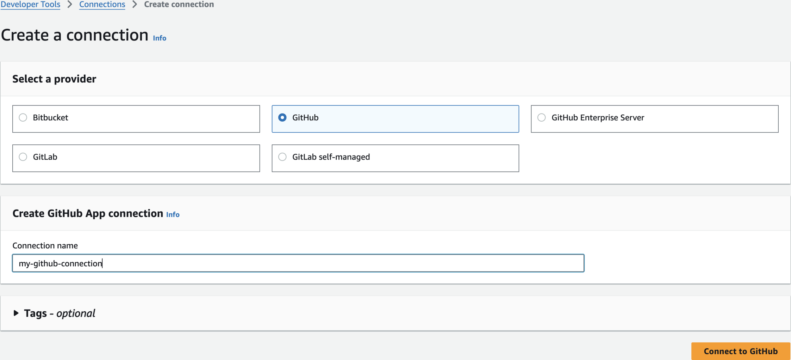Click the GitLab self-managed card label
791x360 pixels.
(x=331, y=157)
